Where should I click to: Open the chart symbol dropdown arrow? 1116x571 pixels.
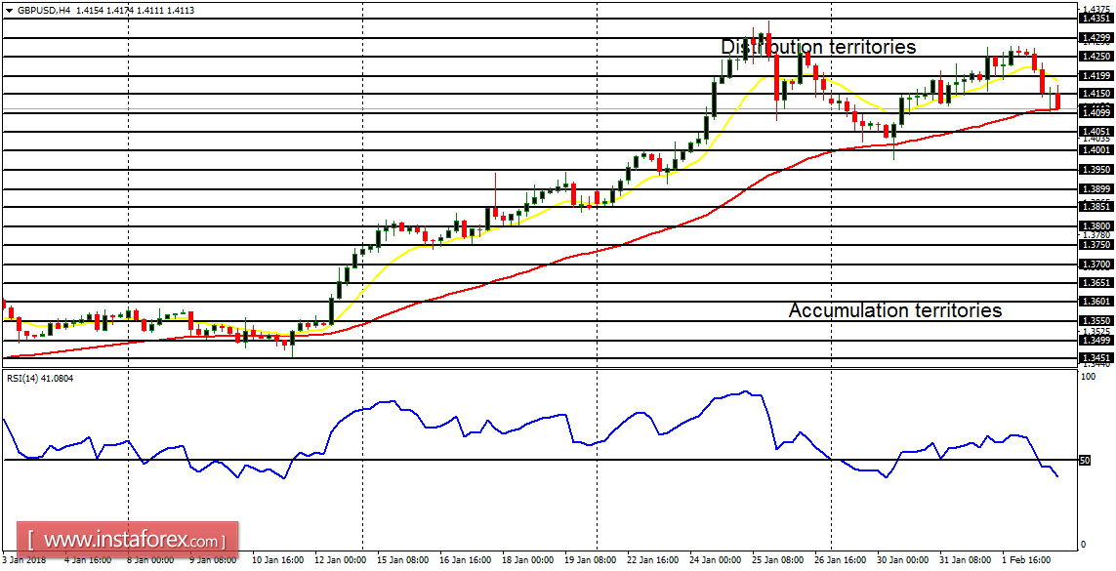(9, 11)
